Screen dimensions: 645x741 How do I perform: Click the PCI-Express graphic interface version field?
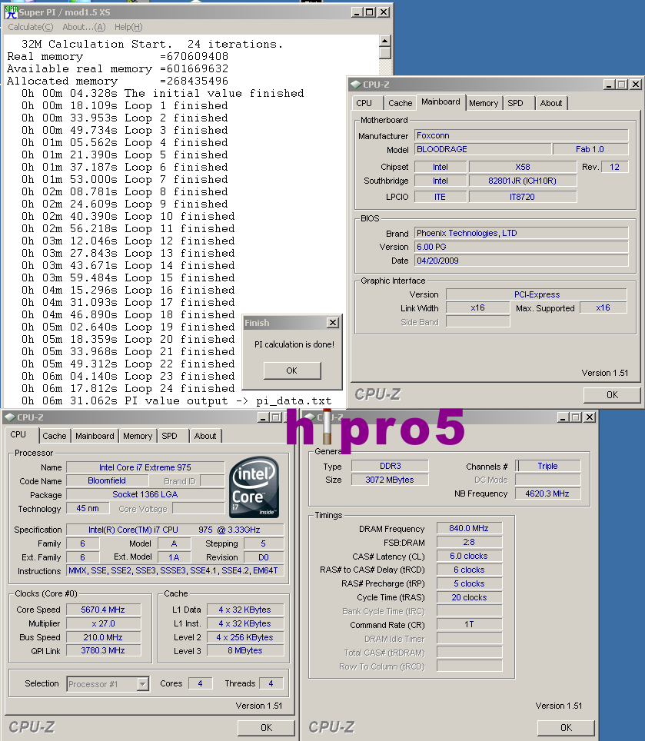click(537, 294)
